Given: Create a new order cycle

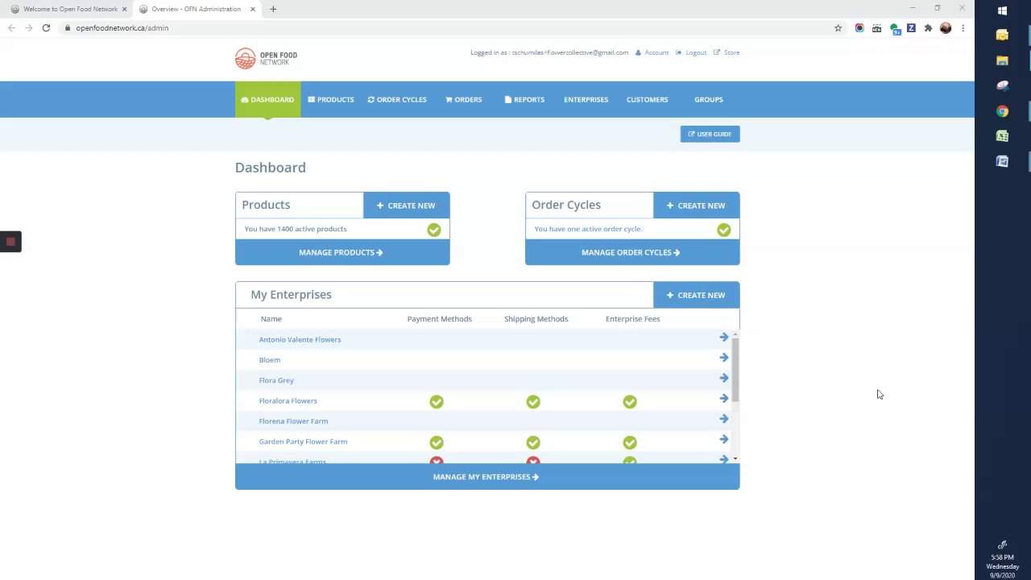Looking at the screenshot, I should (696, 205).
